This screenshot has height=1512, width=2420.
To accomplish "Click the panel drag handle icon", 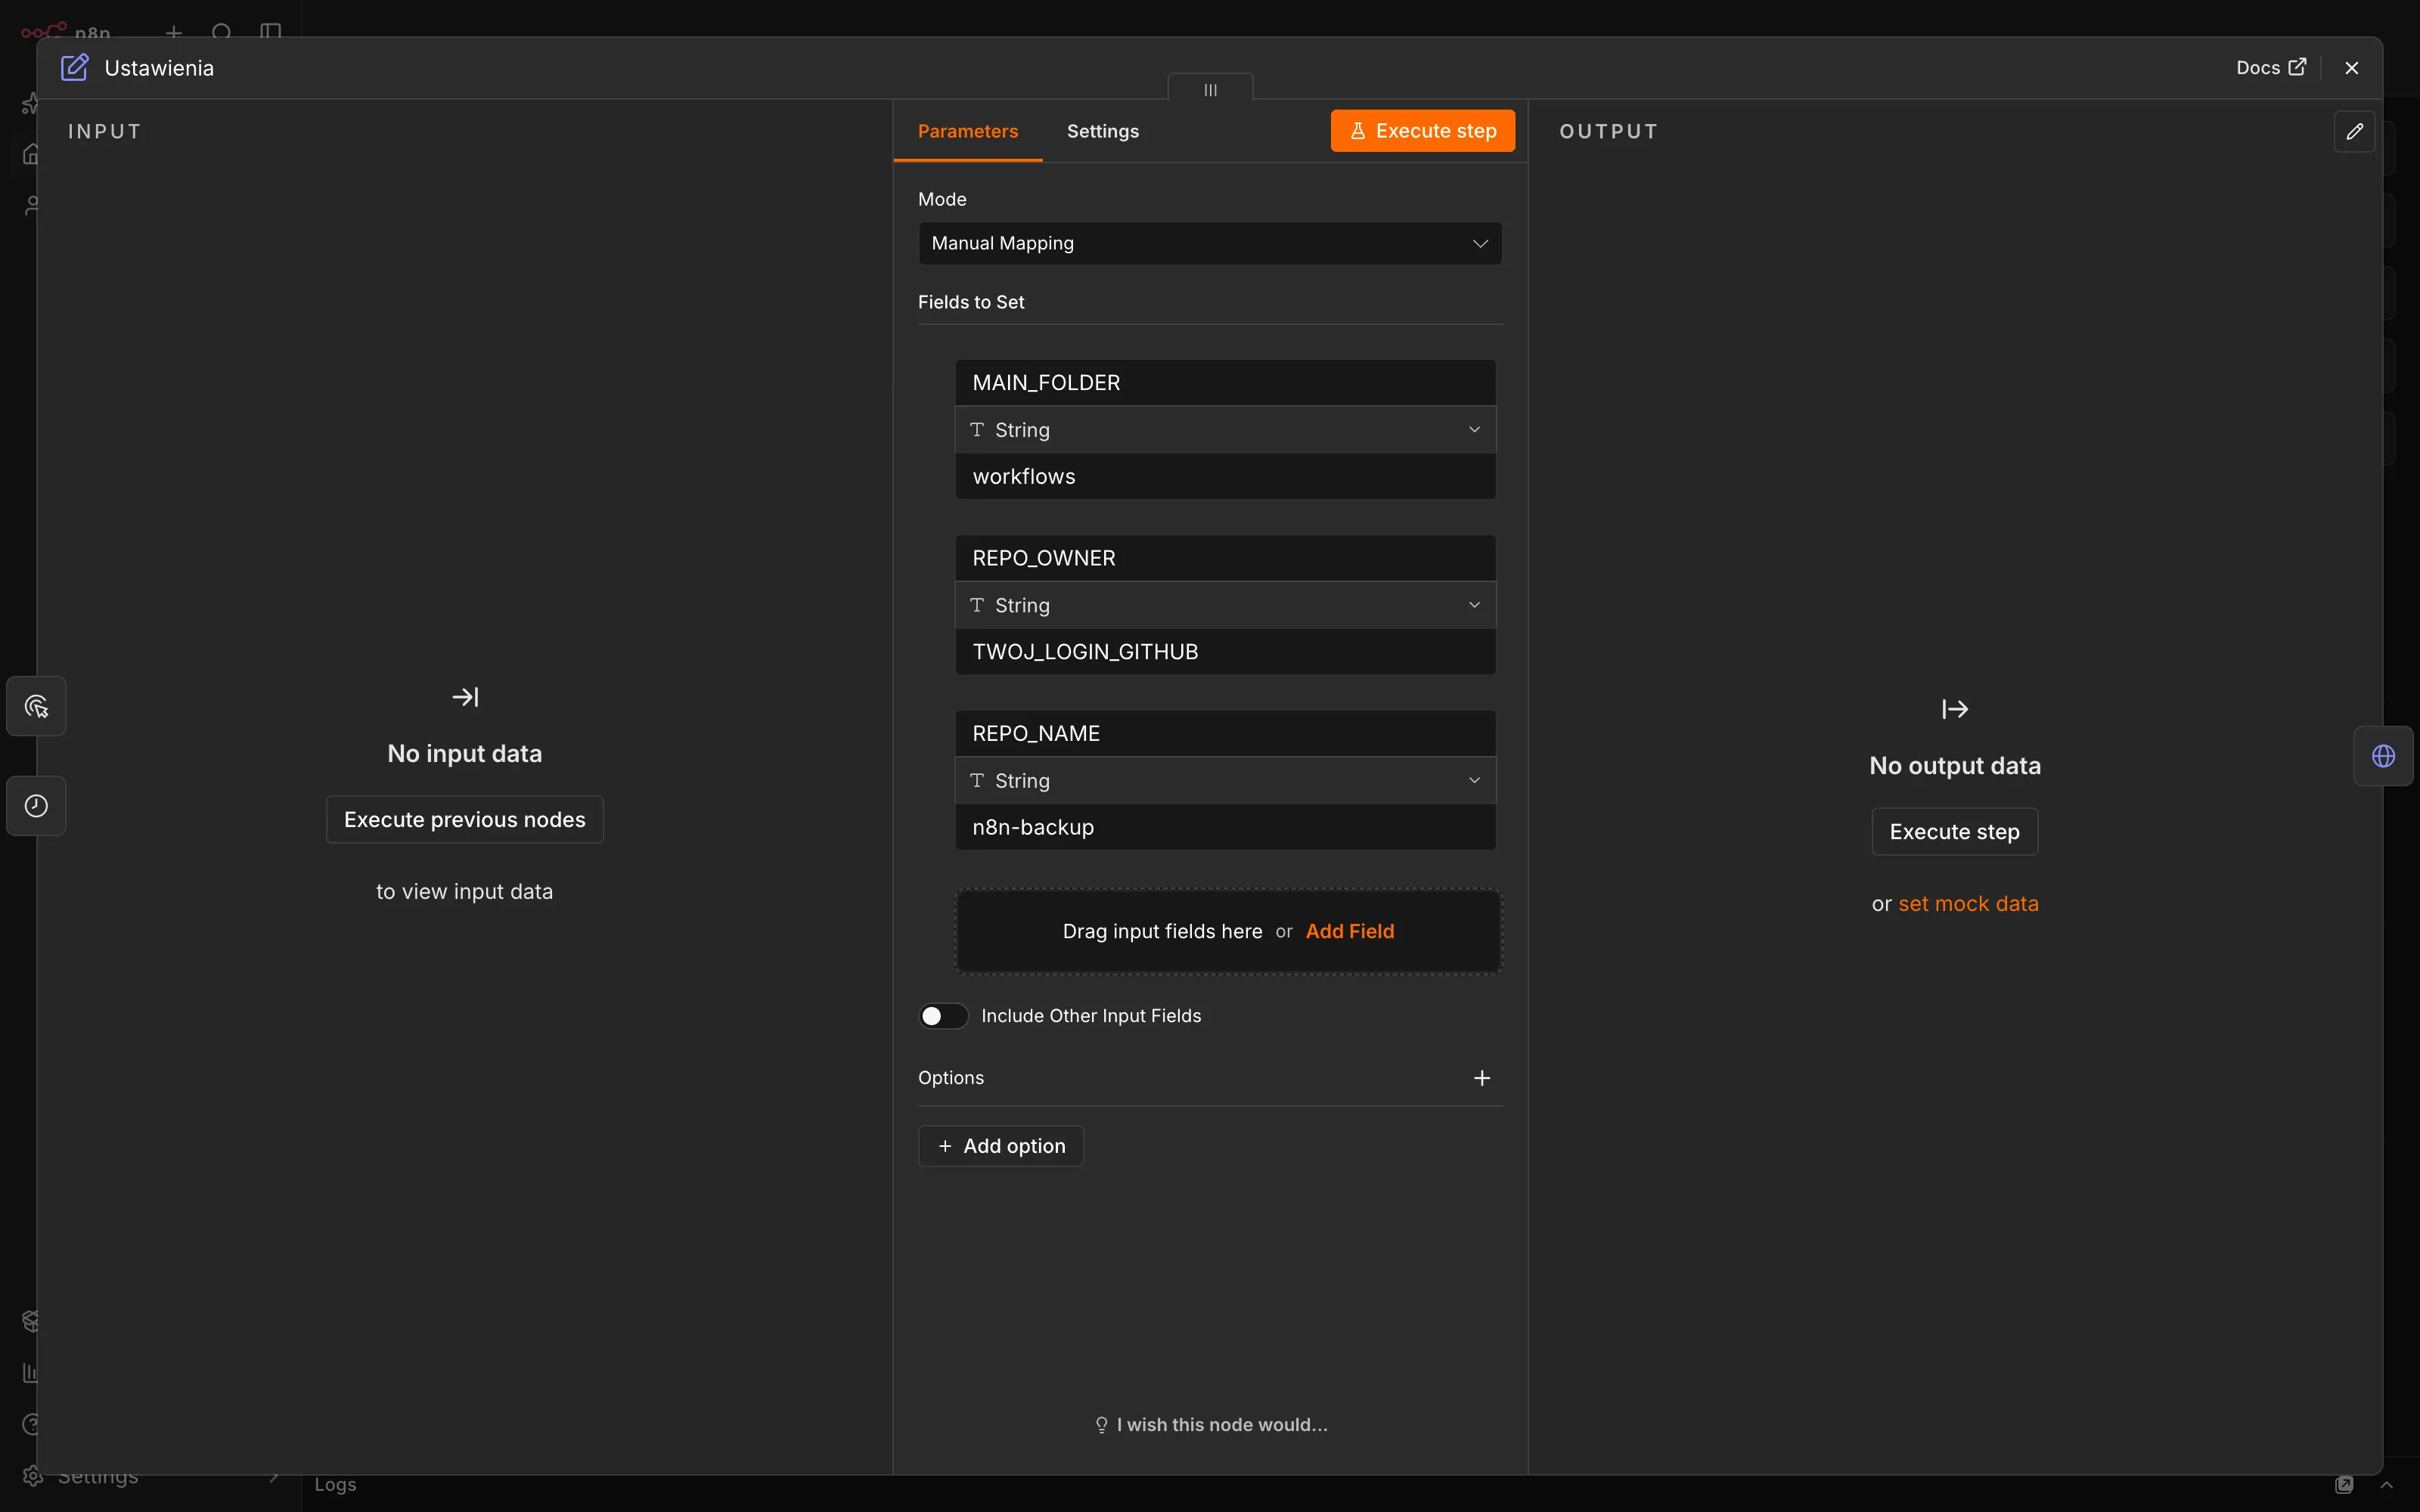I will (1210, 90).
